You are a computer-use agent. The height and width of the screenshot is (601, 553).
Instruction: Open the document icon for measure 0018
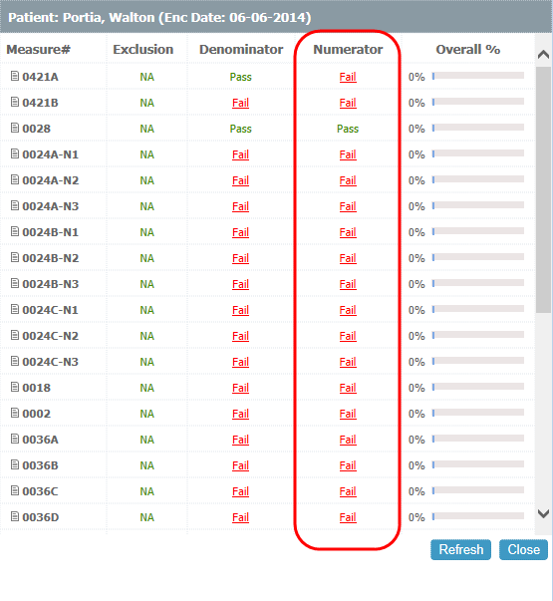point(15,387)
